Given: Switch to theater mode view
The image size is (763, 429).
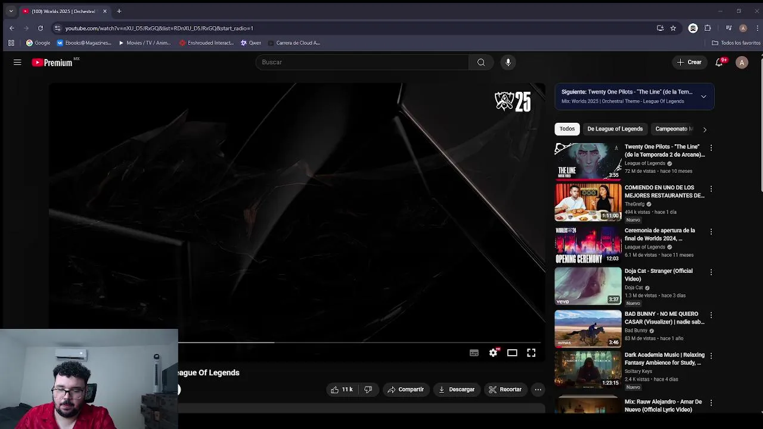Looking at the screenshot, I should 512,353.
